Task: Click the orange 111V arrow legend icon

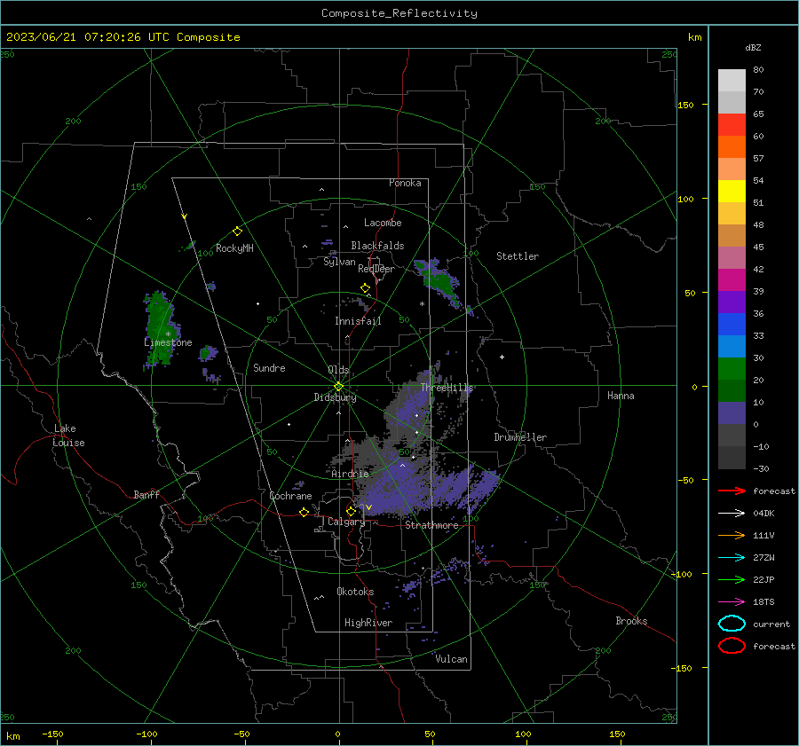Action: 732,535
